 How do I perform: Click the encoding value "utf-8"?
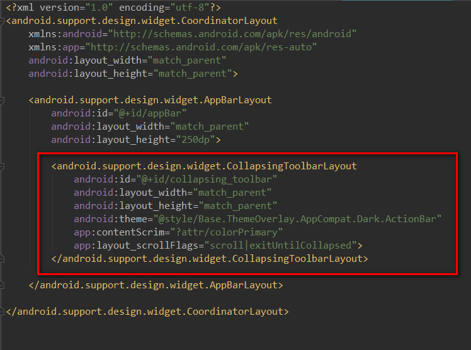tap(190, 8)
